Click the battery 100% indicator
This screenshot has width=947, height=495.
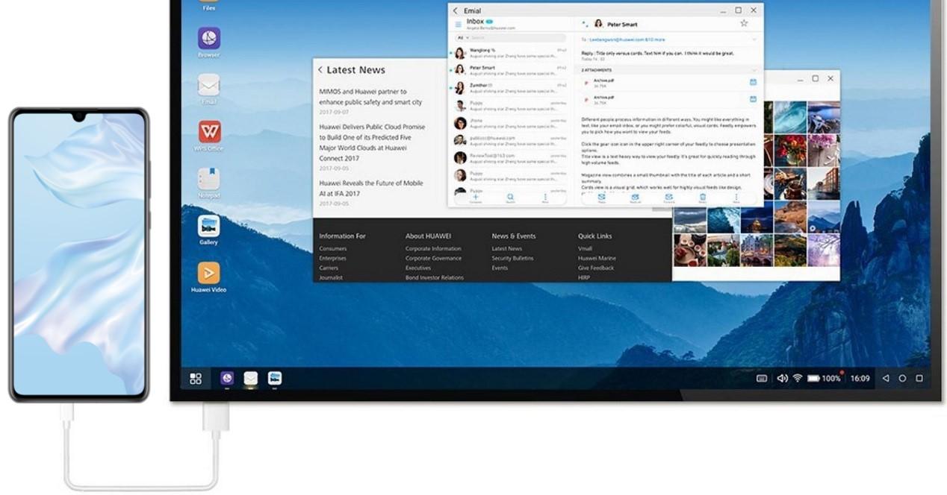[824, 379]
